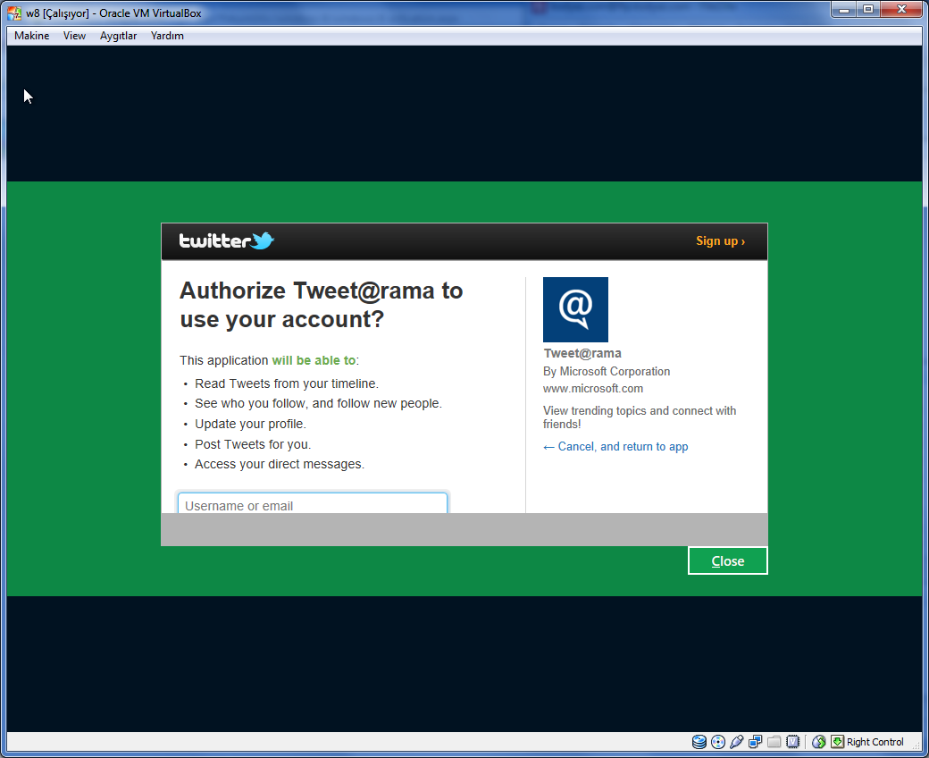
Task: Click the VirtualBox title bar icon
Action: [x=14, y=13]
